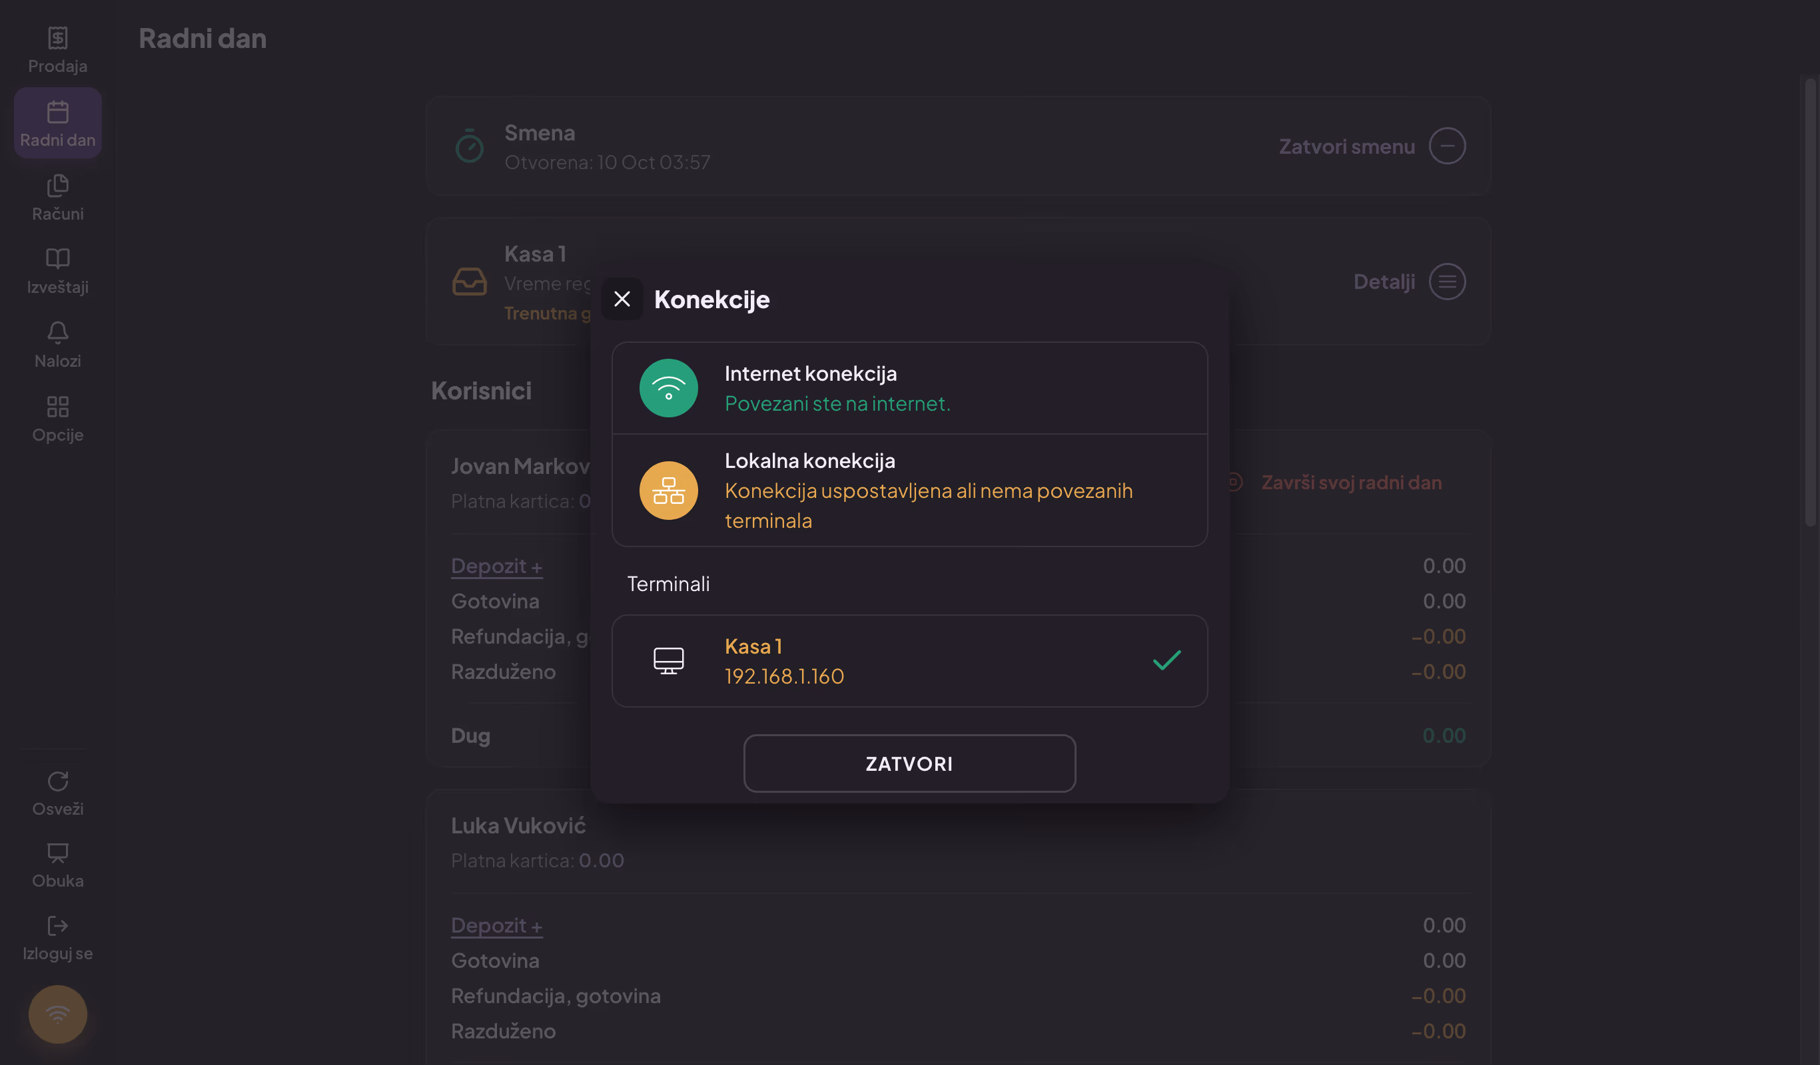This screenshot has height=1065, width=1820.
Task: Open Prodaja in the sidebar
Action: click(58, 51)
